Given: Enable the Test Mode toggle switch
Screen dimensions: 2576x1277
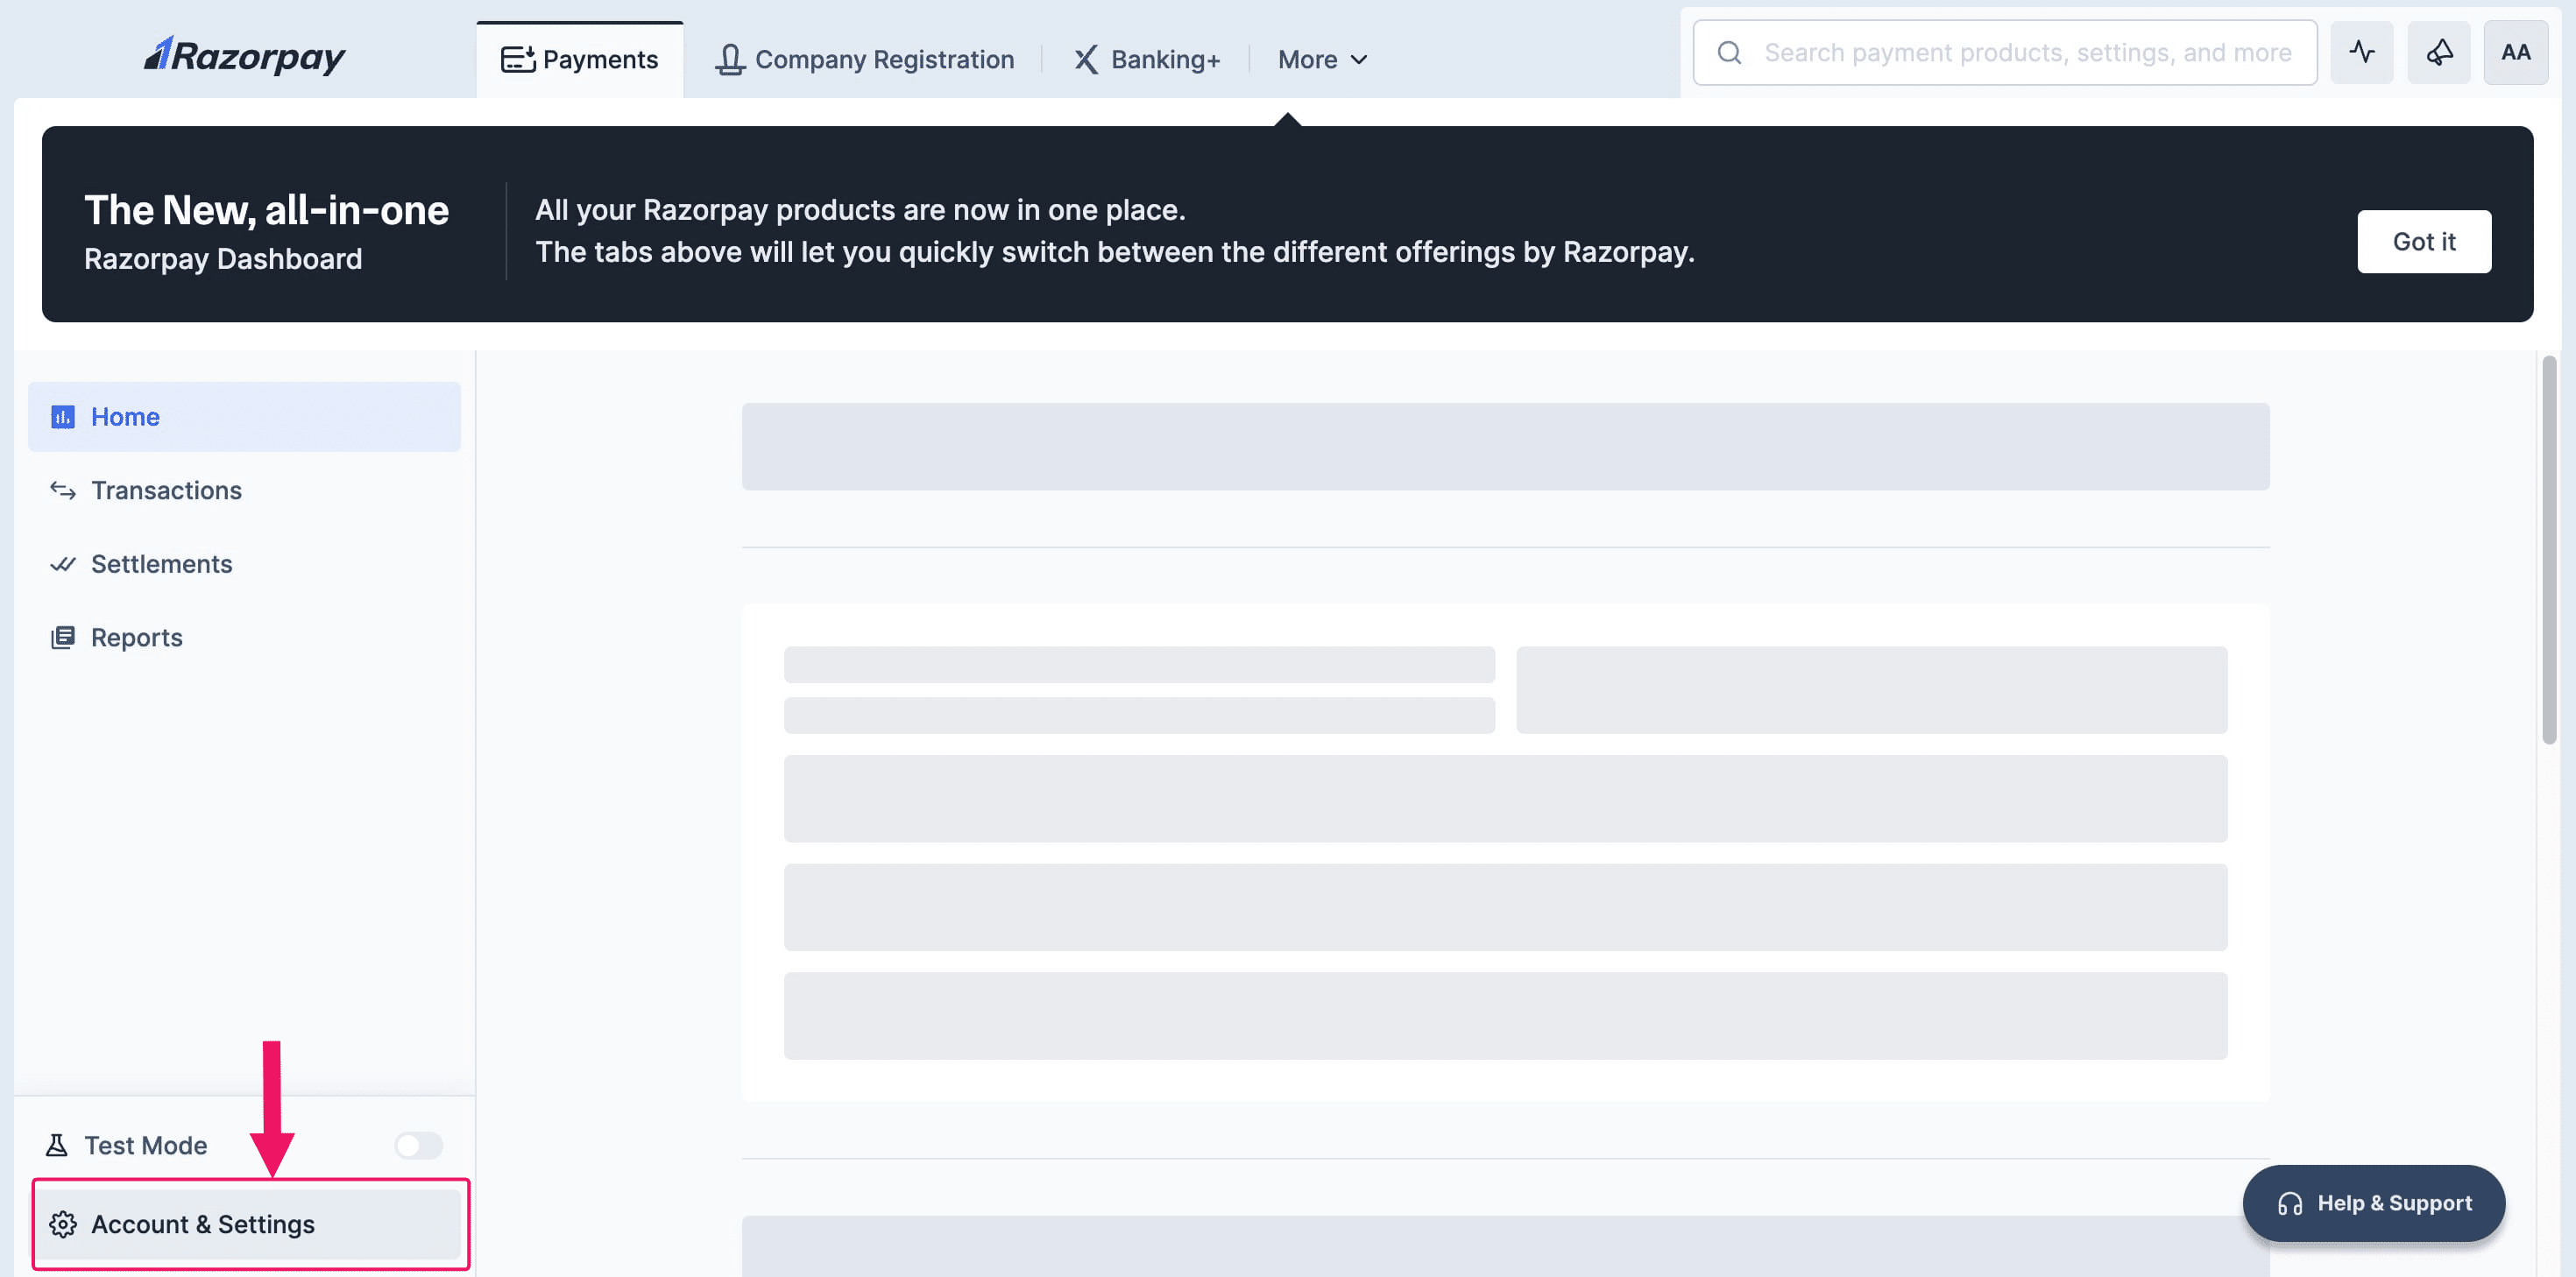Looking at the screenshot, I should click(x=418, y=1145).
